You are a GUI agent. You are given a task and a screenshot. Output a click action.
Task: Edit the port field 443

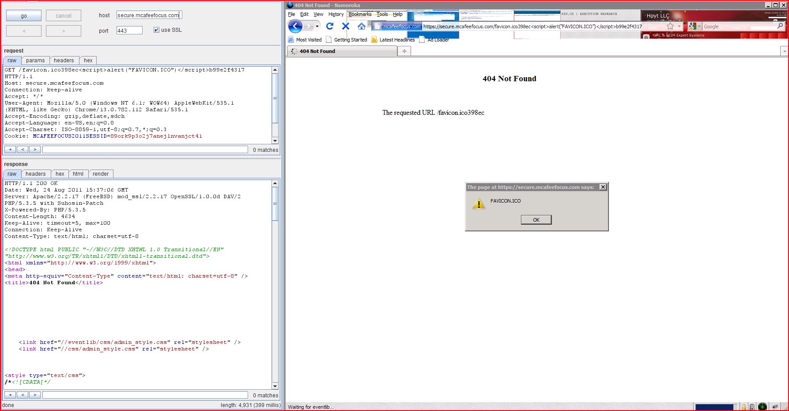[129, 30]
